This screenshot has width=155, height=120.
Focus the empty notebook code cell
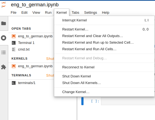128,101
